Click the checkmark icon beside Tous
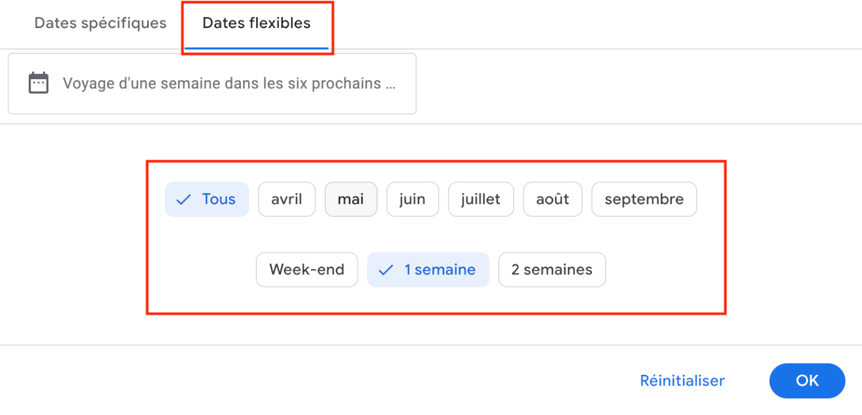Screen dimensions: 862x415 (183, 199)
